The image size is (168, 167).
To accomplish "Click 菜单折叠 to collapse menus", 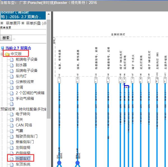I will tap(33, 23).
